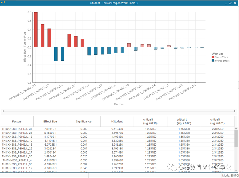Click effect size value 7.8951E-1
Image resolution: width=239 pixels, height=178 pixels.
tap(50, 129)
